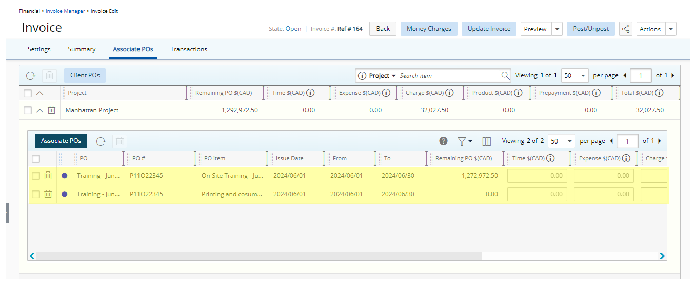This screenshot has height=285, width=696.
Task: Click the delete trash icon beside Client POs
Action: pos(49,75)
